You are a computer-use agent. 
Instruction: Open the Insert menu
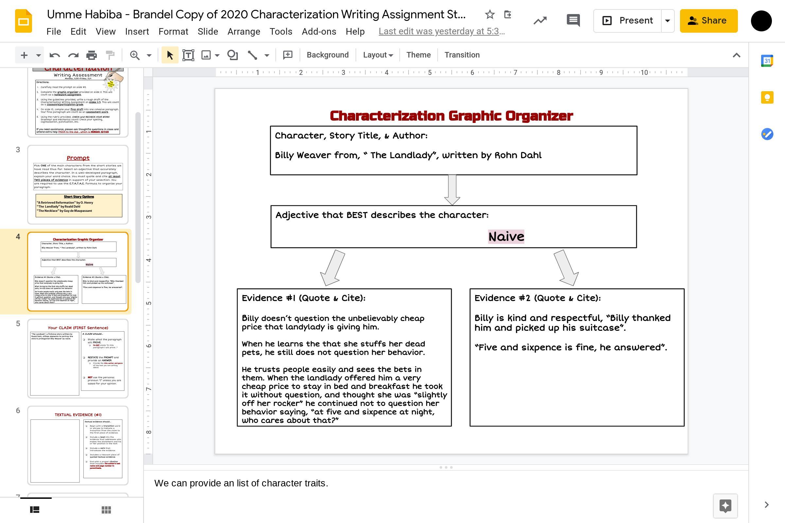click(137, 31)
